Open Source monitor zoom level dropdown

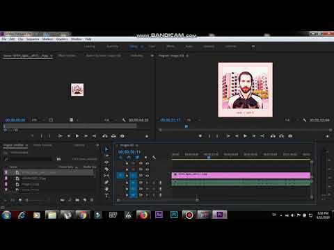click(x=38, y=120)
